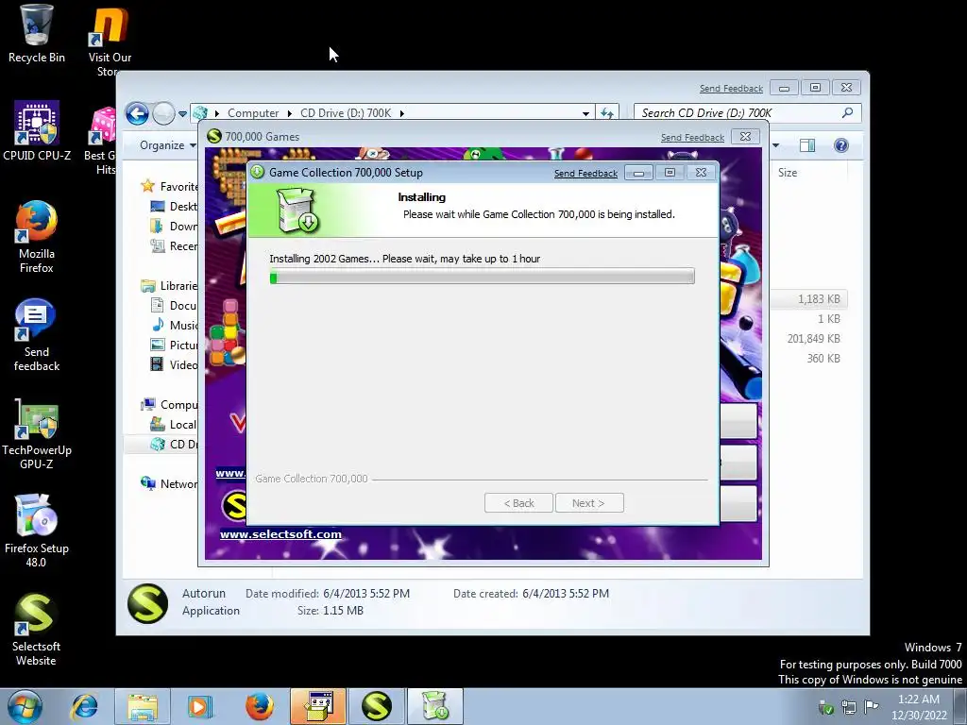
Task: Click the disabled Back button in Setup
Action: coord(518,503)
